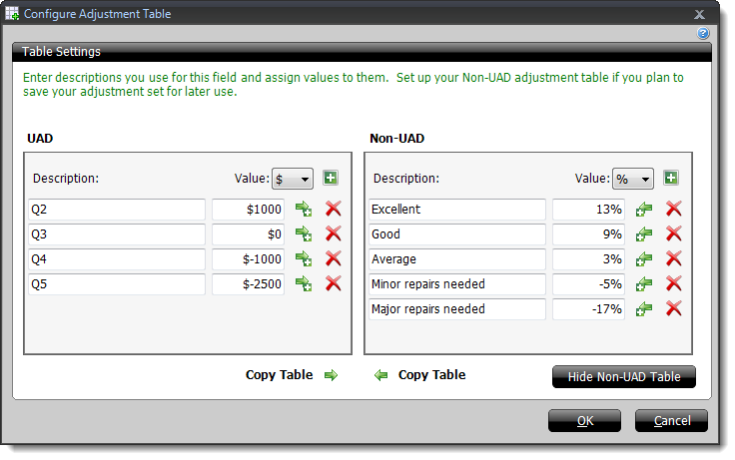Edit the Minor repairs needed value field
Viewport: 735px width, 460px height.
coord(589,284)
